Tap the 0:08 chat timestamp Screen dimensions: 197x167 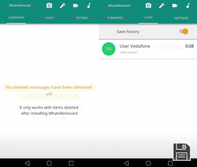pyautogui.click(x=189, y=46)
